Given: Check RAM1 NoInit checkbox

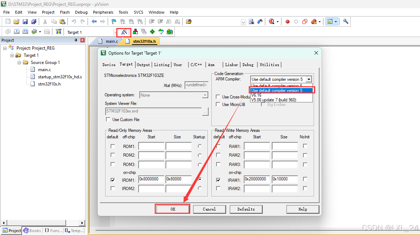Looking at the screenshot, I should click(305, 146).
